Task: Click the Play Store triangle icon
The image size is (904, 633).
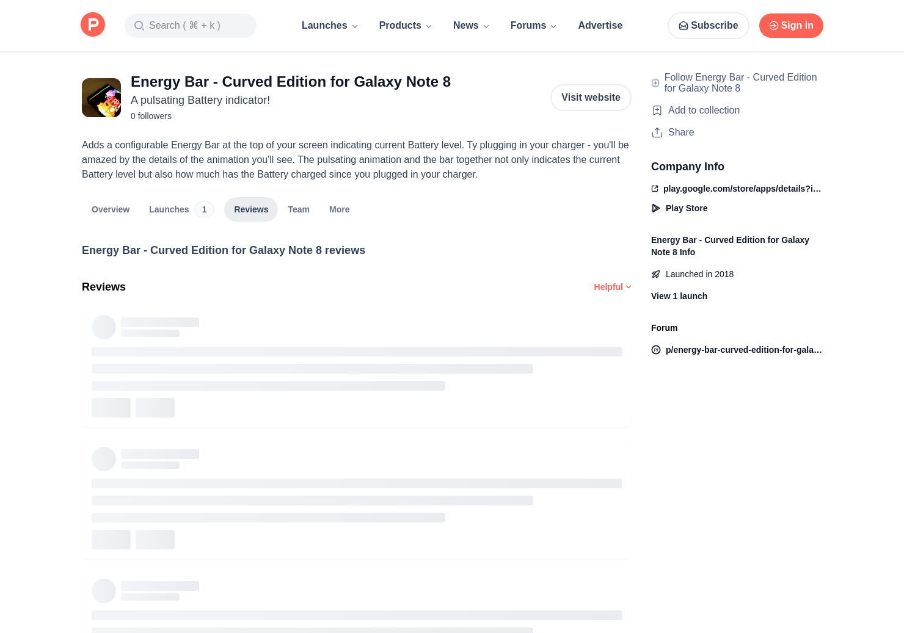Action: tap(656, 208)
